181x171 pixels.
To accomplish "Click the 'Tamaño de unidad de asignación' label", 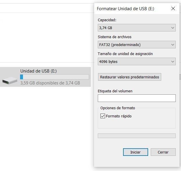I will click(125, 54).
